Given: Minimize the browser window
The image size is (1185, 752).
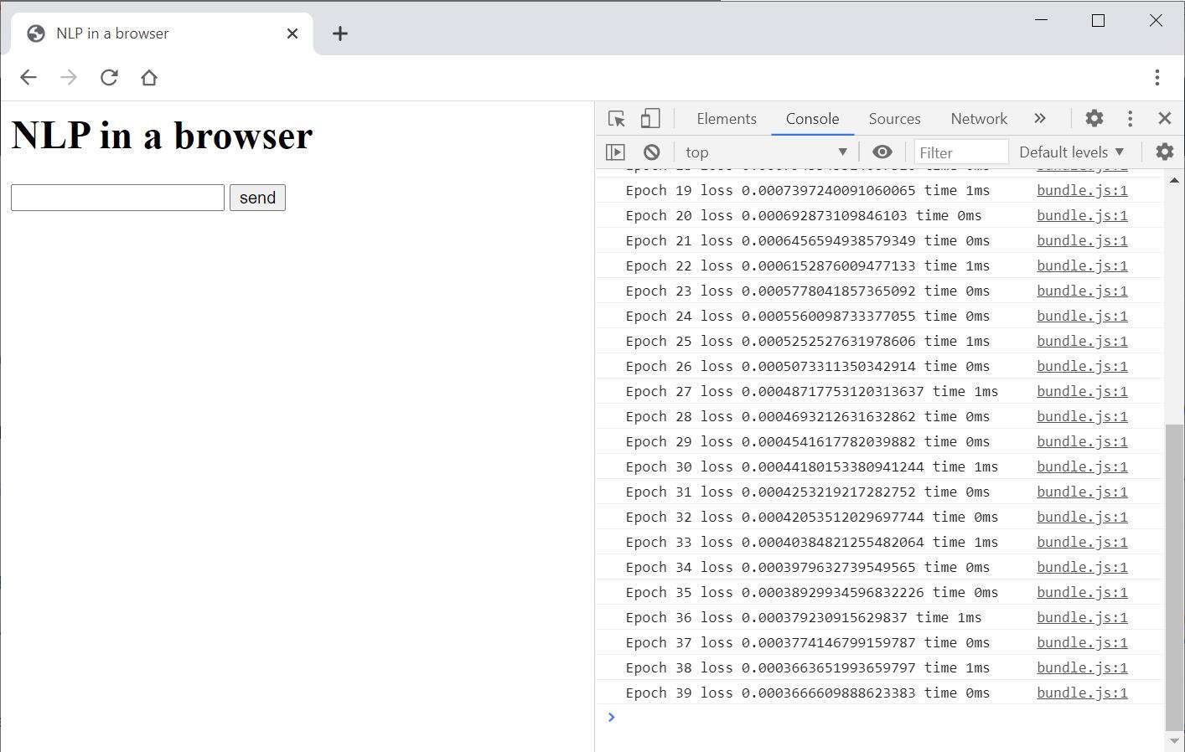Looking at the screenshot, I should (1042, 20).
